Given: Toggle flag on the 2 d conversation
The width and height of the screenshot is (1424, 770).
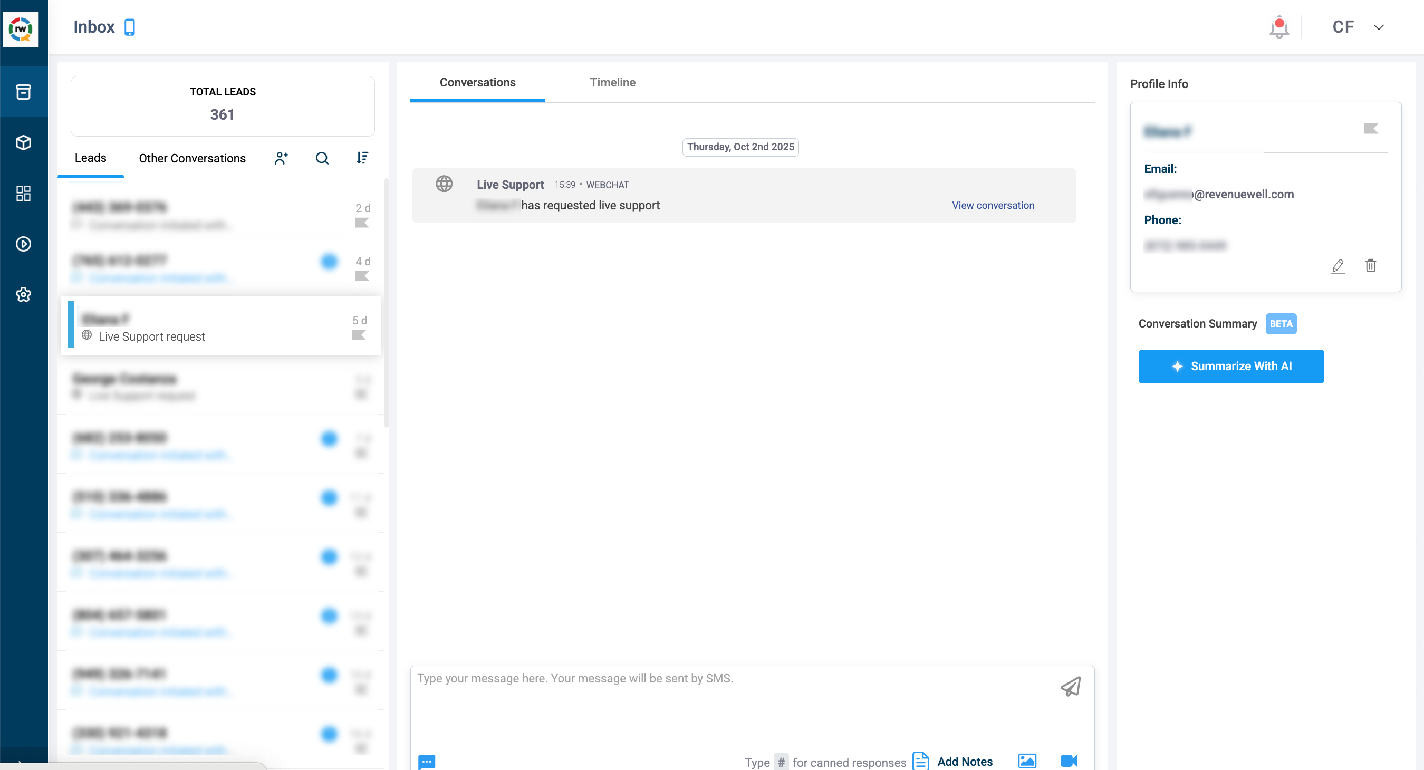Looking at the screenshot, I should point(361,223).
